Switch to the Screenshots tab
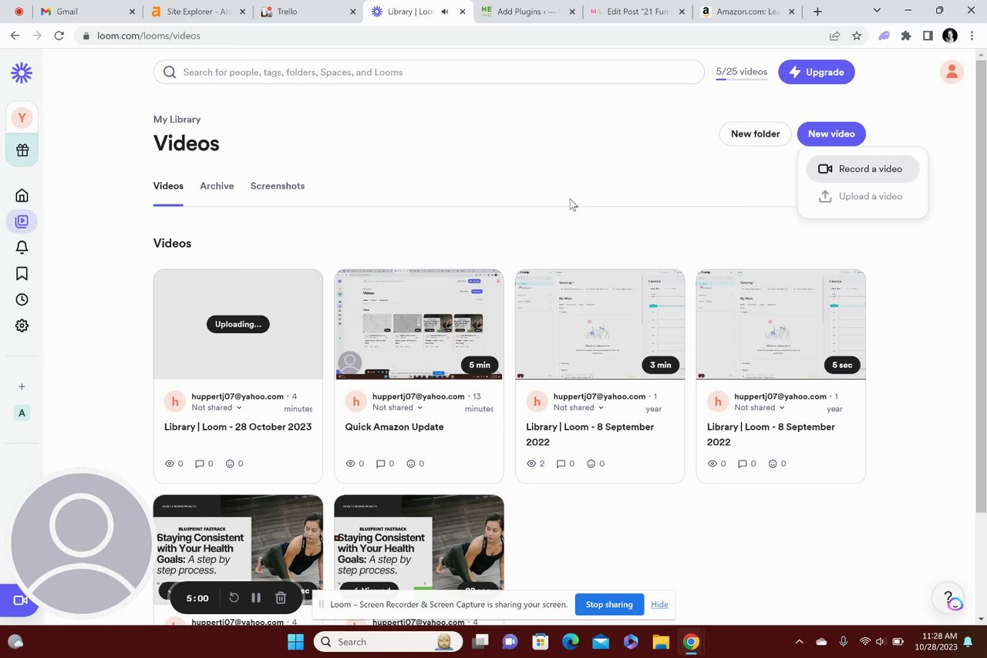This screenshot has height=658, width=987. [x=278, y=186]
